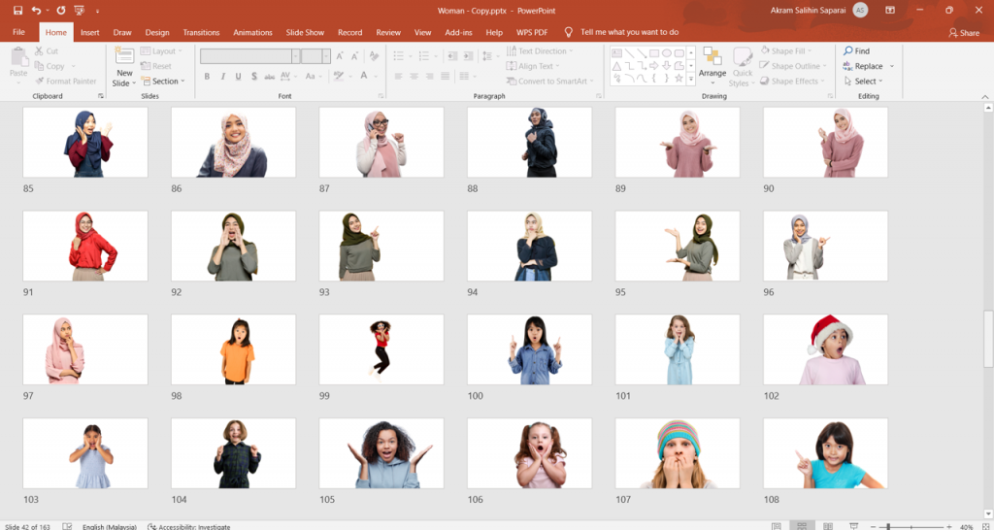Click Accessibility: Investigate in status bar
994x530 pixels.
click(189, 526)
